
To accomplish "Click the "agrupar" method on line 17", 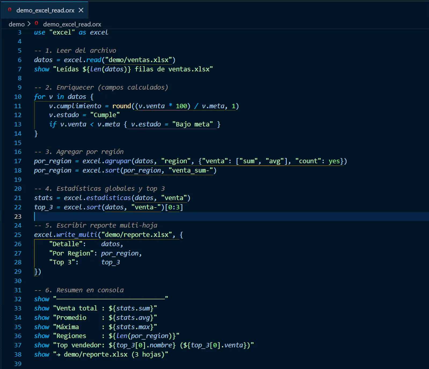I will [x=118, y=161].
